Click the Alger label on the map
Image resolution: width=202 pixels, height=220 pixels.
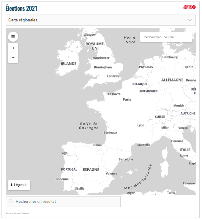(131, 193)
